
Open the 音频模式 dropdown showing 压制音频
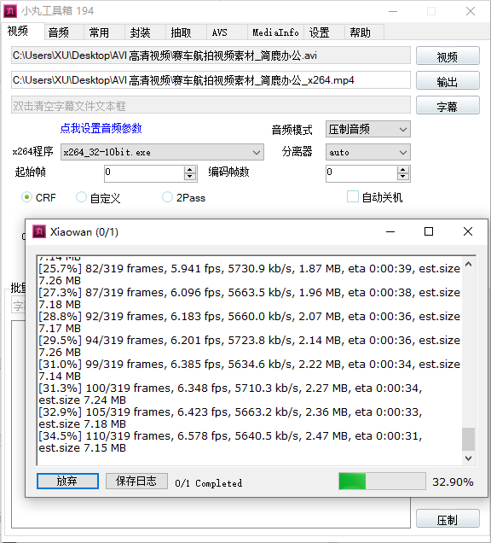pyautogui.click(x=368, y=129)
